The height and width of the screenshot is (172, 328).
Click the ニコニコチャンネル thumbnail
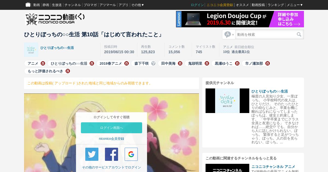coord(227,168)
